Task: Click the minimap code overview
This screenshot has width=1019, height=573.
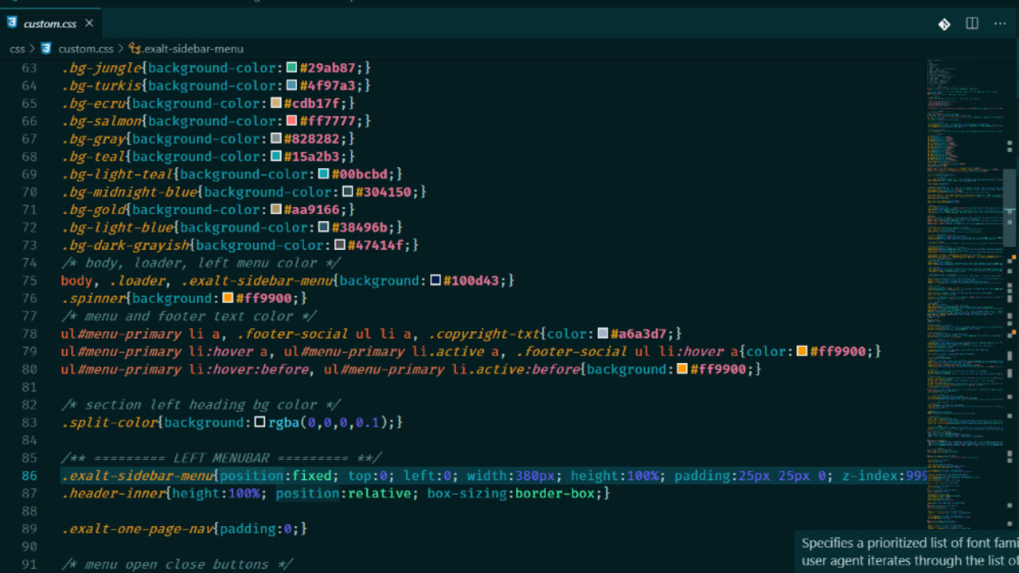Action: click(x=965, y=294)
